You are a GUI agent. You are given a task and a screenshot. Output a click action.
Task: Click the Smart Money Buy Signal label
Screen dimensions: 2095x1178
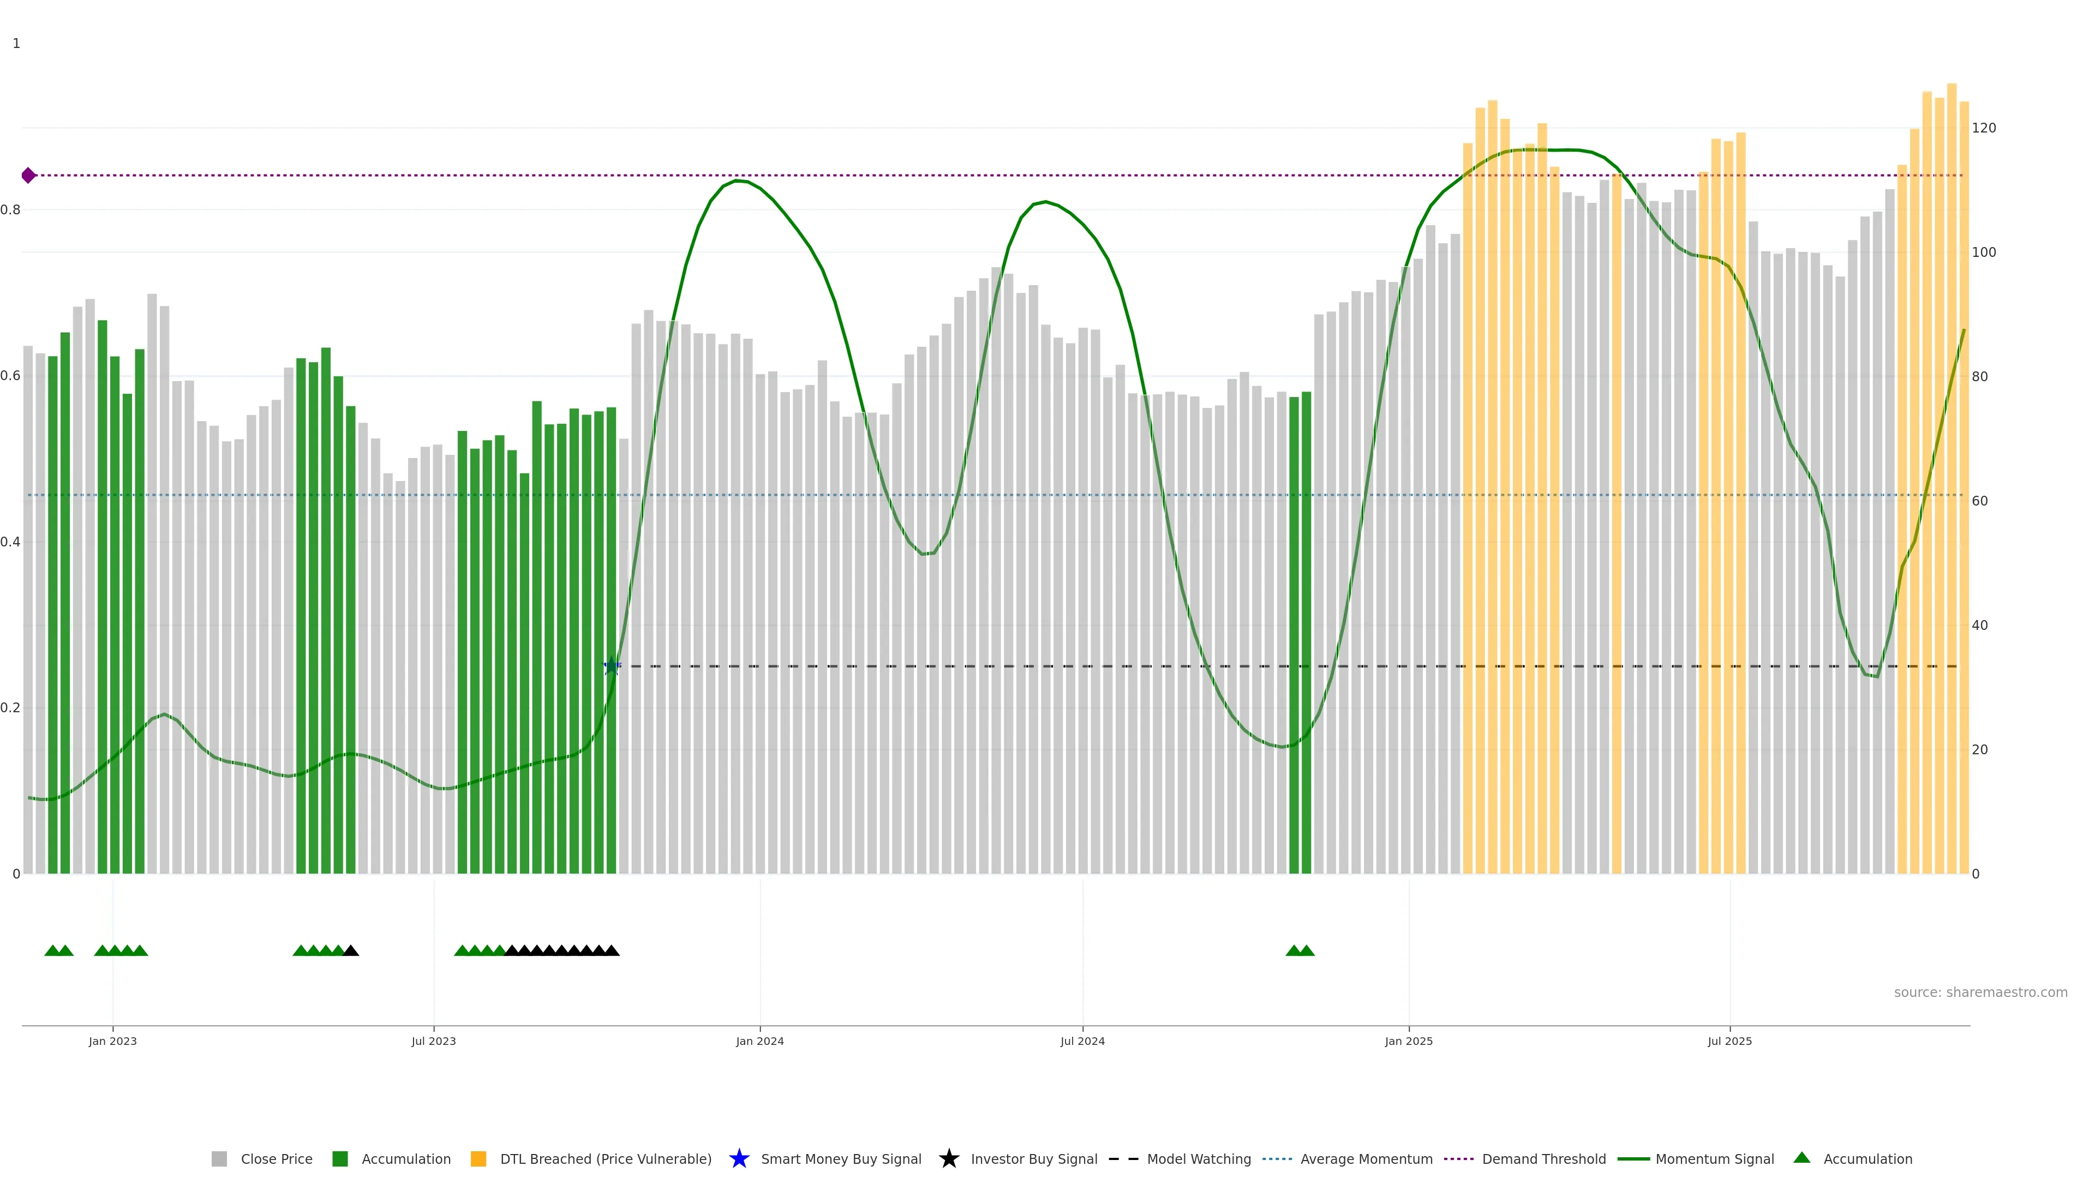pyautogui.click(x=841, y=1158)
